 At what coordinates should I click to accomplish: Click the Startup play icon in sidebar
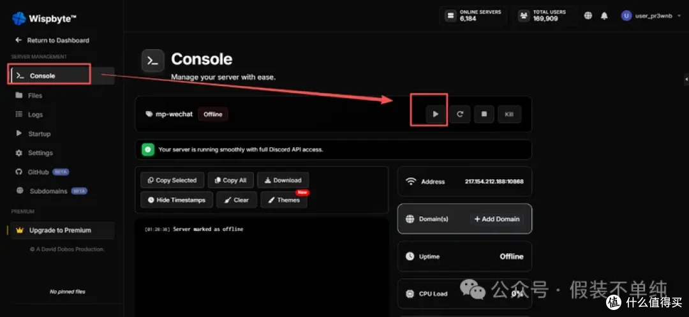point(19,133)
